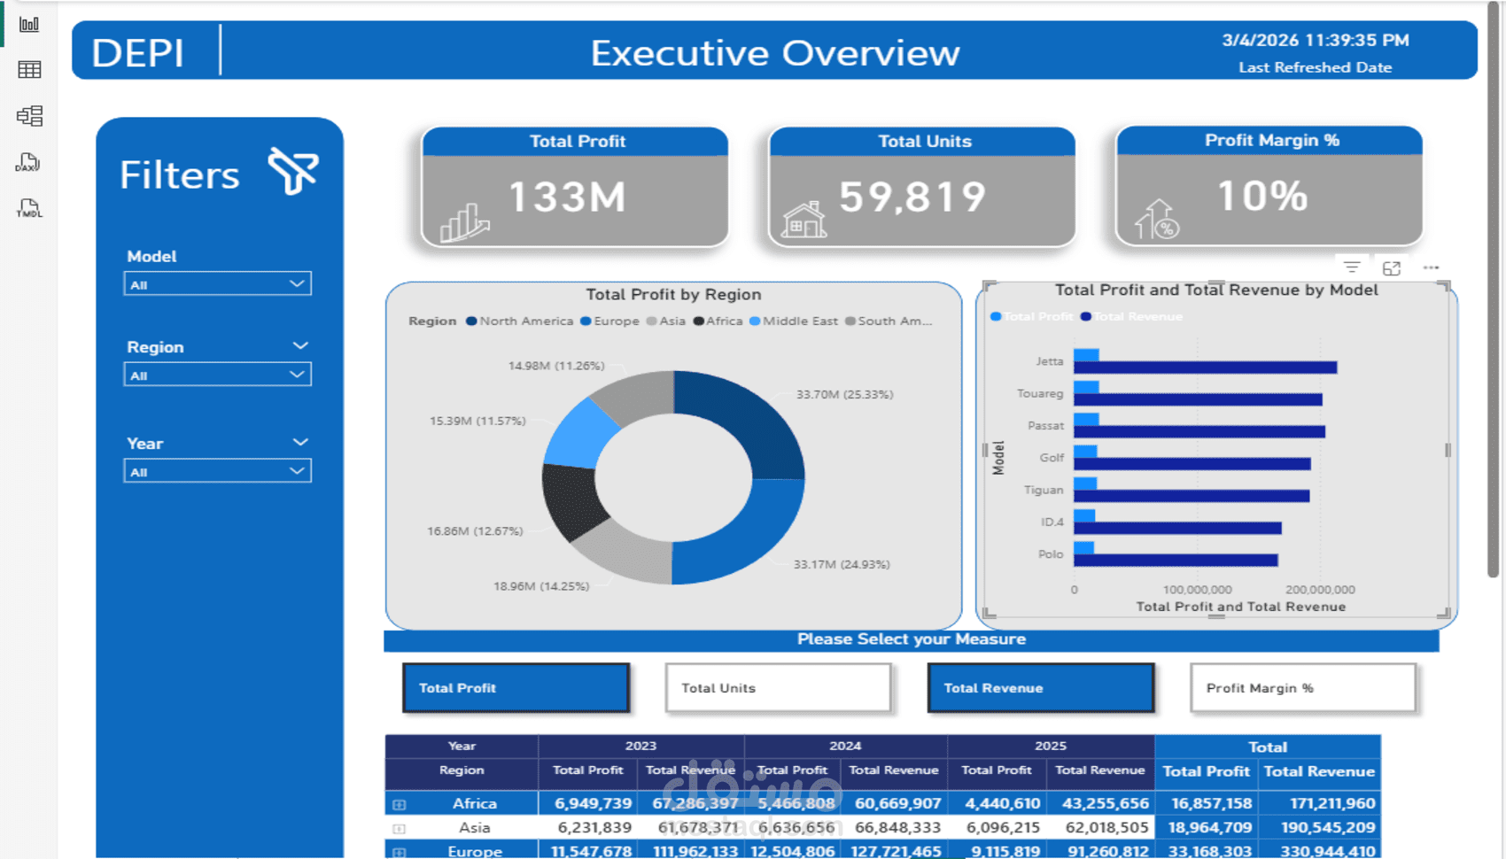Click the 14.98M donut slice label
The image size is (1506, 859).
(x=556, y=366)
